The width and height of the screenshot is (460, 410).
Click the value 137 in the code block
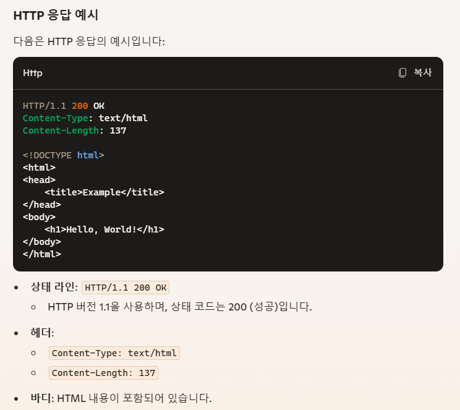click(118, 130)
